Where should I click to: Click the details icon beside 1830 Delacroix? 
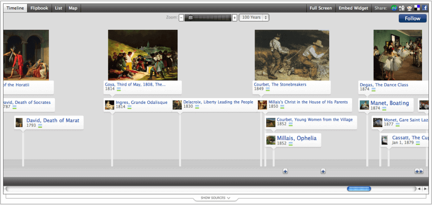pos(197,107)
